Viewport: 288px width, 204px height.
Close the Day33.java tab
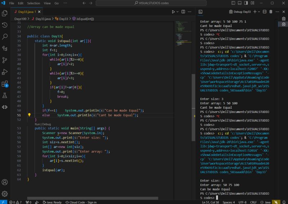39,12
